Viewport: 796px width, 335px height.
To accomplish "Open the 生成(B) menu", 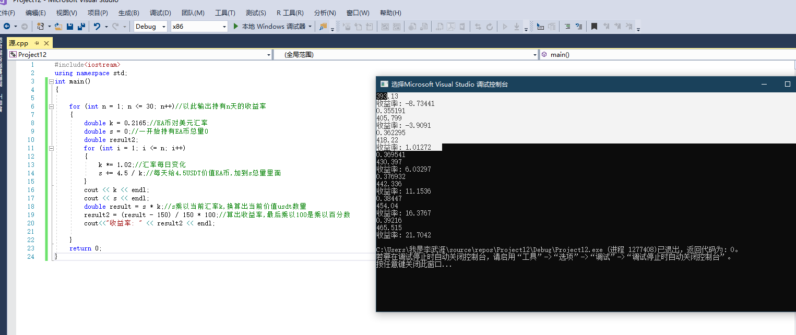I will [x=129, y=13].
